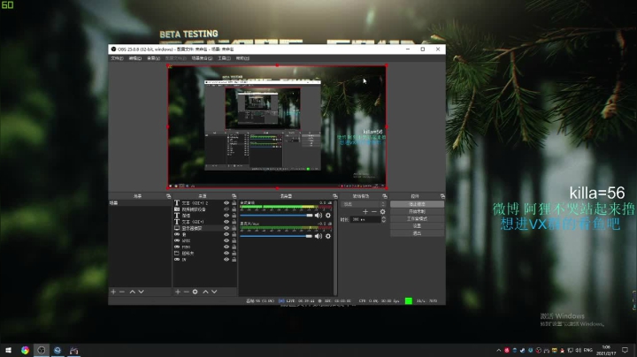Open the 场景集合 (Scene Collection) menu

(x=202, y=58)
